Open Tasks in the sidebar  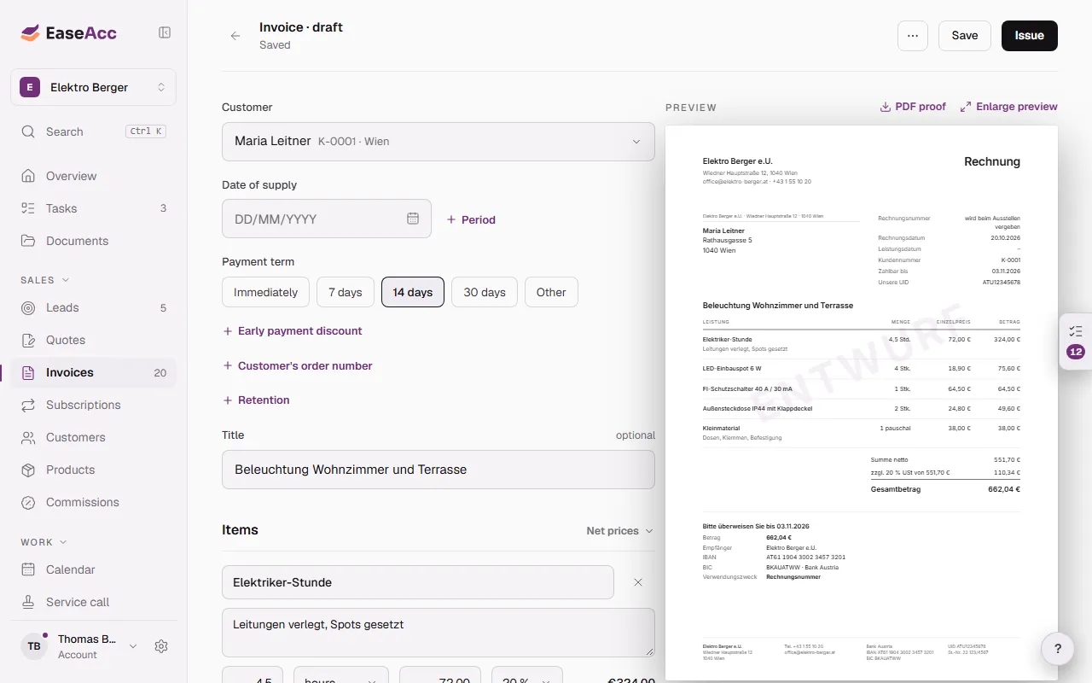pos(94,208)
